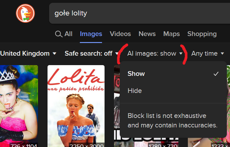Click the arrow next to Any time
This screenshot has height=147, width=230.
222,54
